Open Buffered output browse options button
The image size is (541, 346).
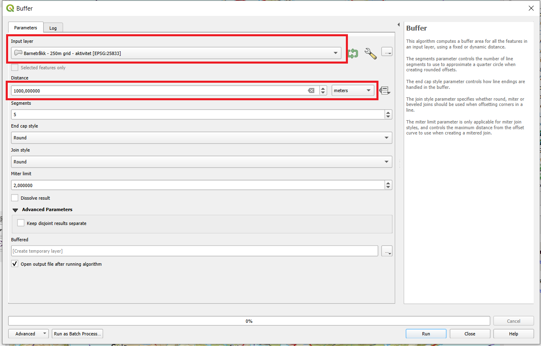(x=387, y=251)
